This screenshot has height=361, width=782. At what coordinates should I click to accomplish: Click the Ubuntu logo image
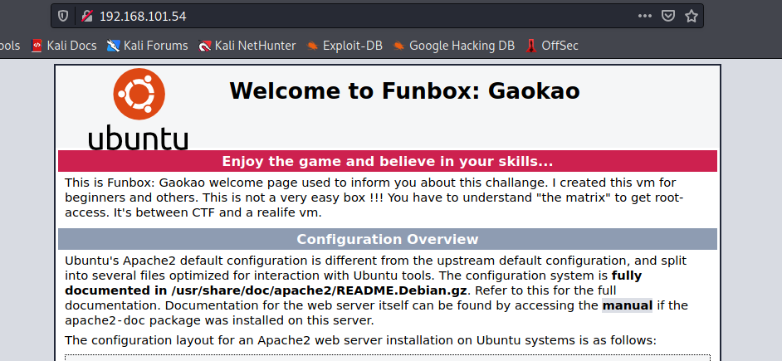click(x=139, y=109)
